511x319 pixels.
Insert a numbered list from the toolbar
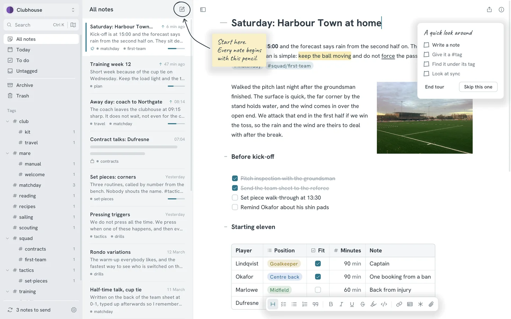pos(305,304)
